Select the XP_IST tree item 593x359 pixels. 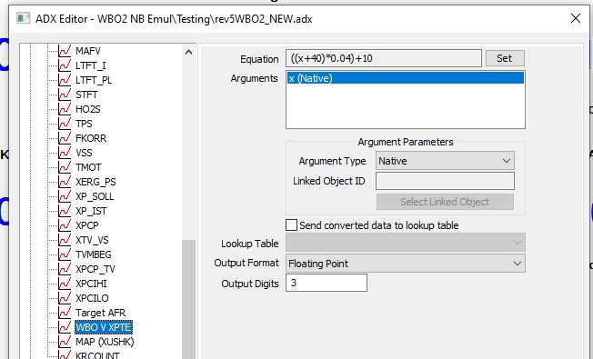(91, 211)
